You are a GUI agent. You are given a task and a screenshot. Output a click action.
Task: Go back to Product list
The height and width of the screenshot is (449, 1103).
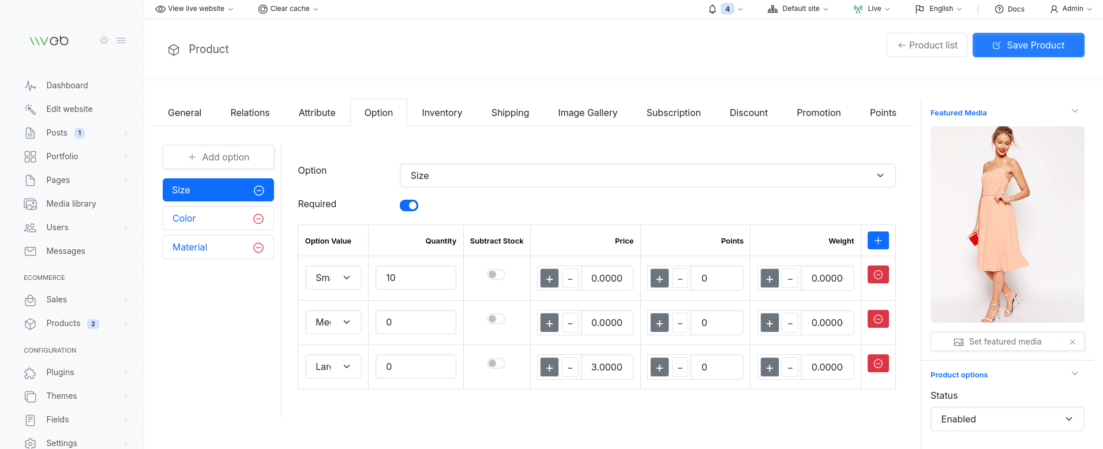926,45
